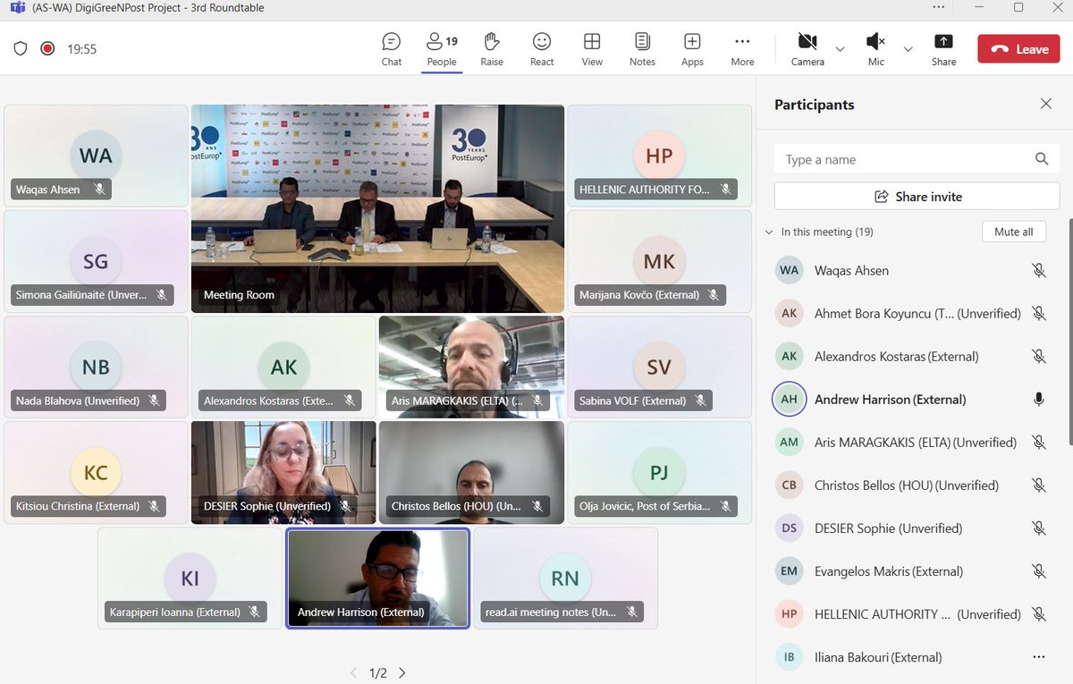Open the Chat panel
Screen dimensions: 1073x684
tap(391, 48)
